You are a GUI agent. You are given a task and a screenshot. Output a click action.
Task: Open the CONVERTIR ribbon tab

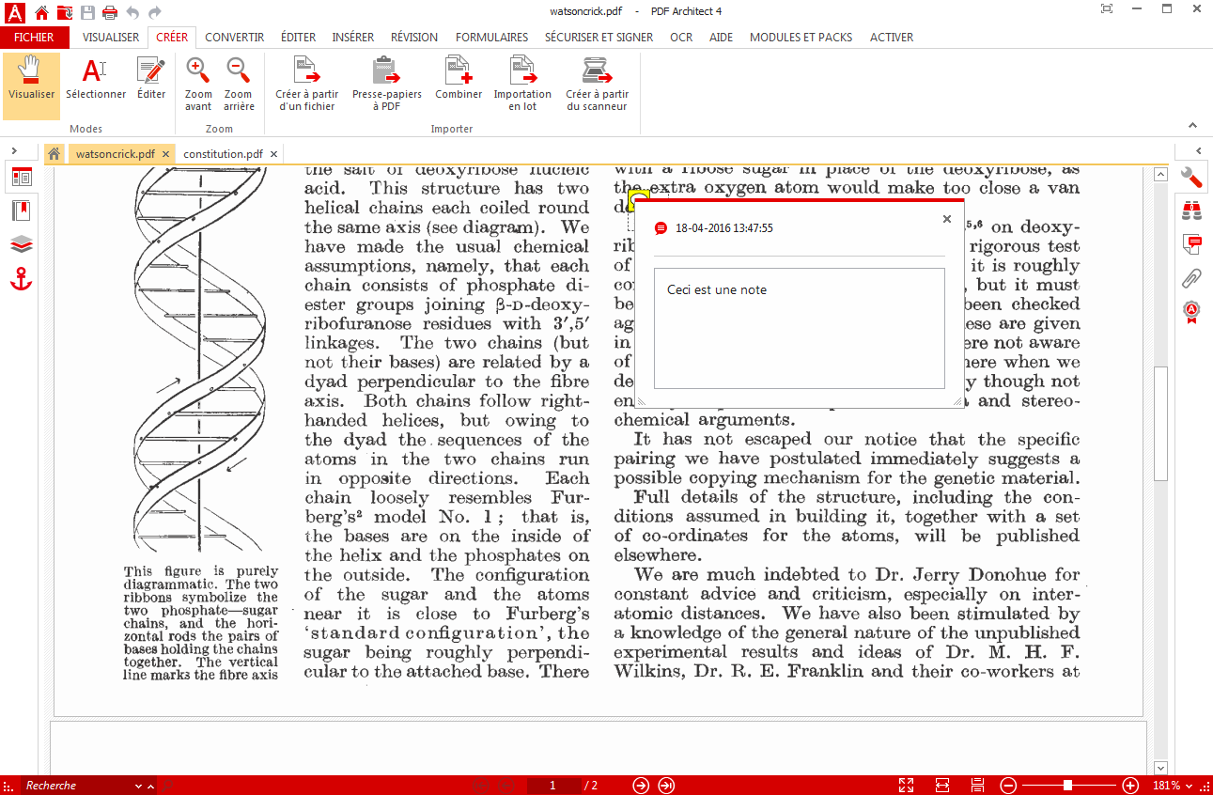(x=234, y=38)
